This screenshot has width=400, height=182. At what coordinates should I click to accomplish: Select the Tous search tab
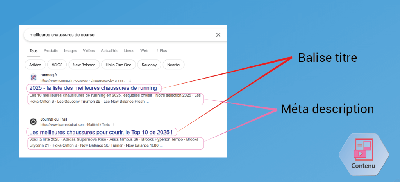point(34,51)
